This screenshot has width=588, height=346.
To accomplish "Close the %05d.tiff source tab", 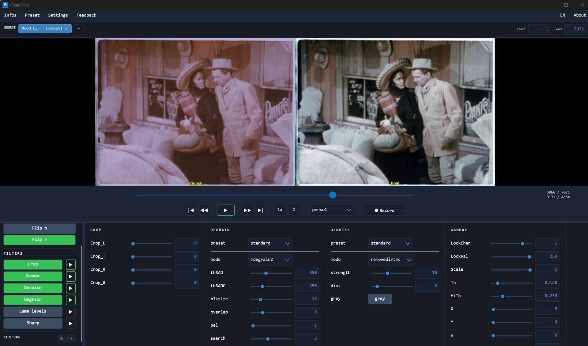I will (x=66, y=29).
